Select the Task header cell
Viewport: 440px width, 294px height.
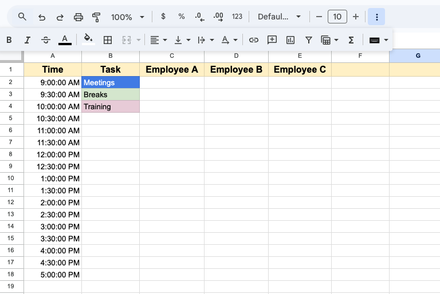click(x=111, y=69)
